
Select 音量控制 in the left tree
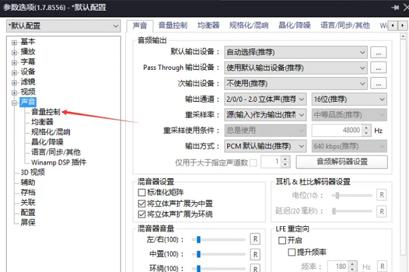[x=46, y=112]
